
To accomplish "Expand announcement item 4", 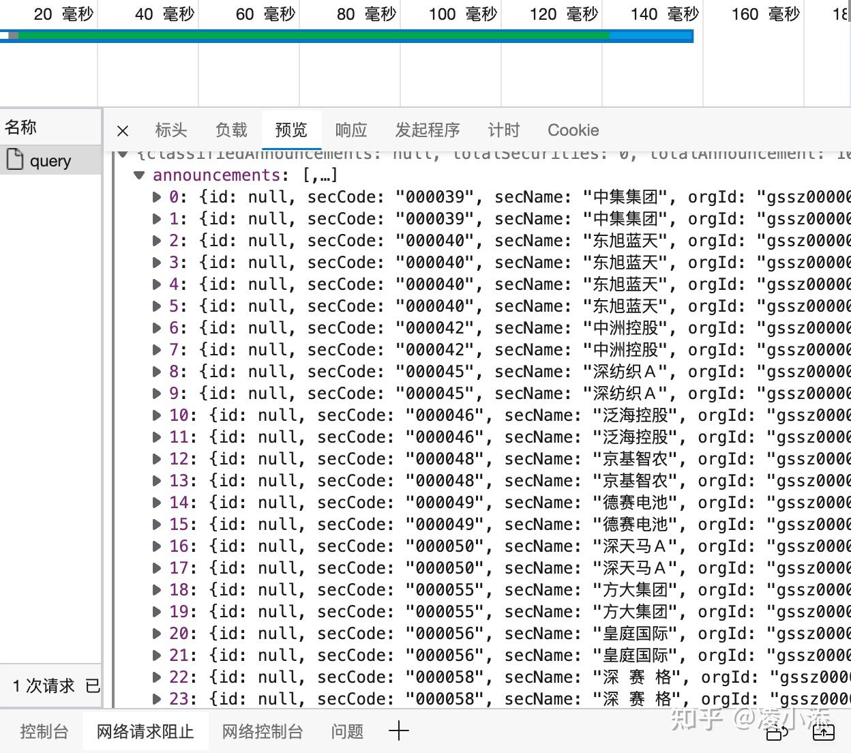I will [x=157, y=284].
